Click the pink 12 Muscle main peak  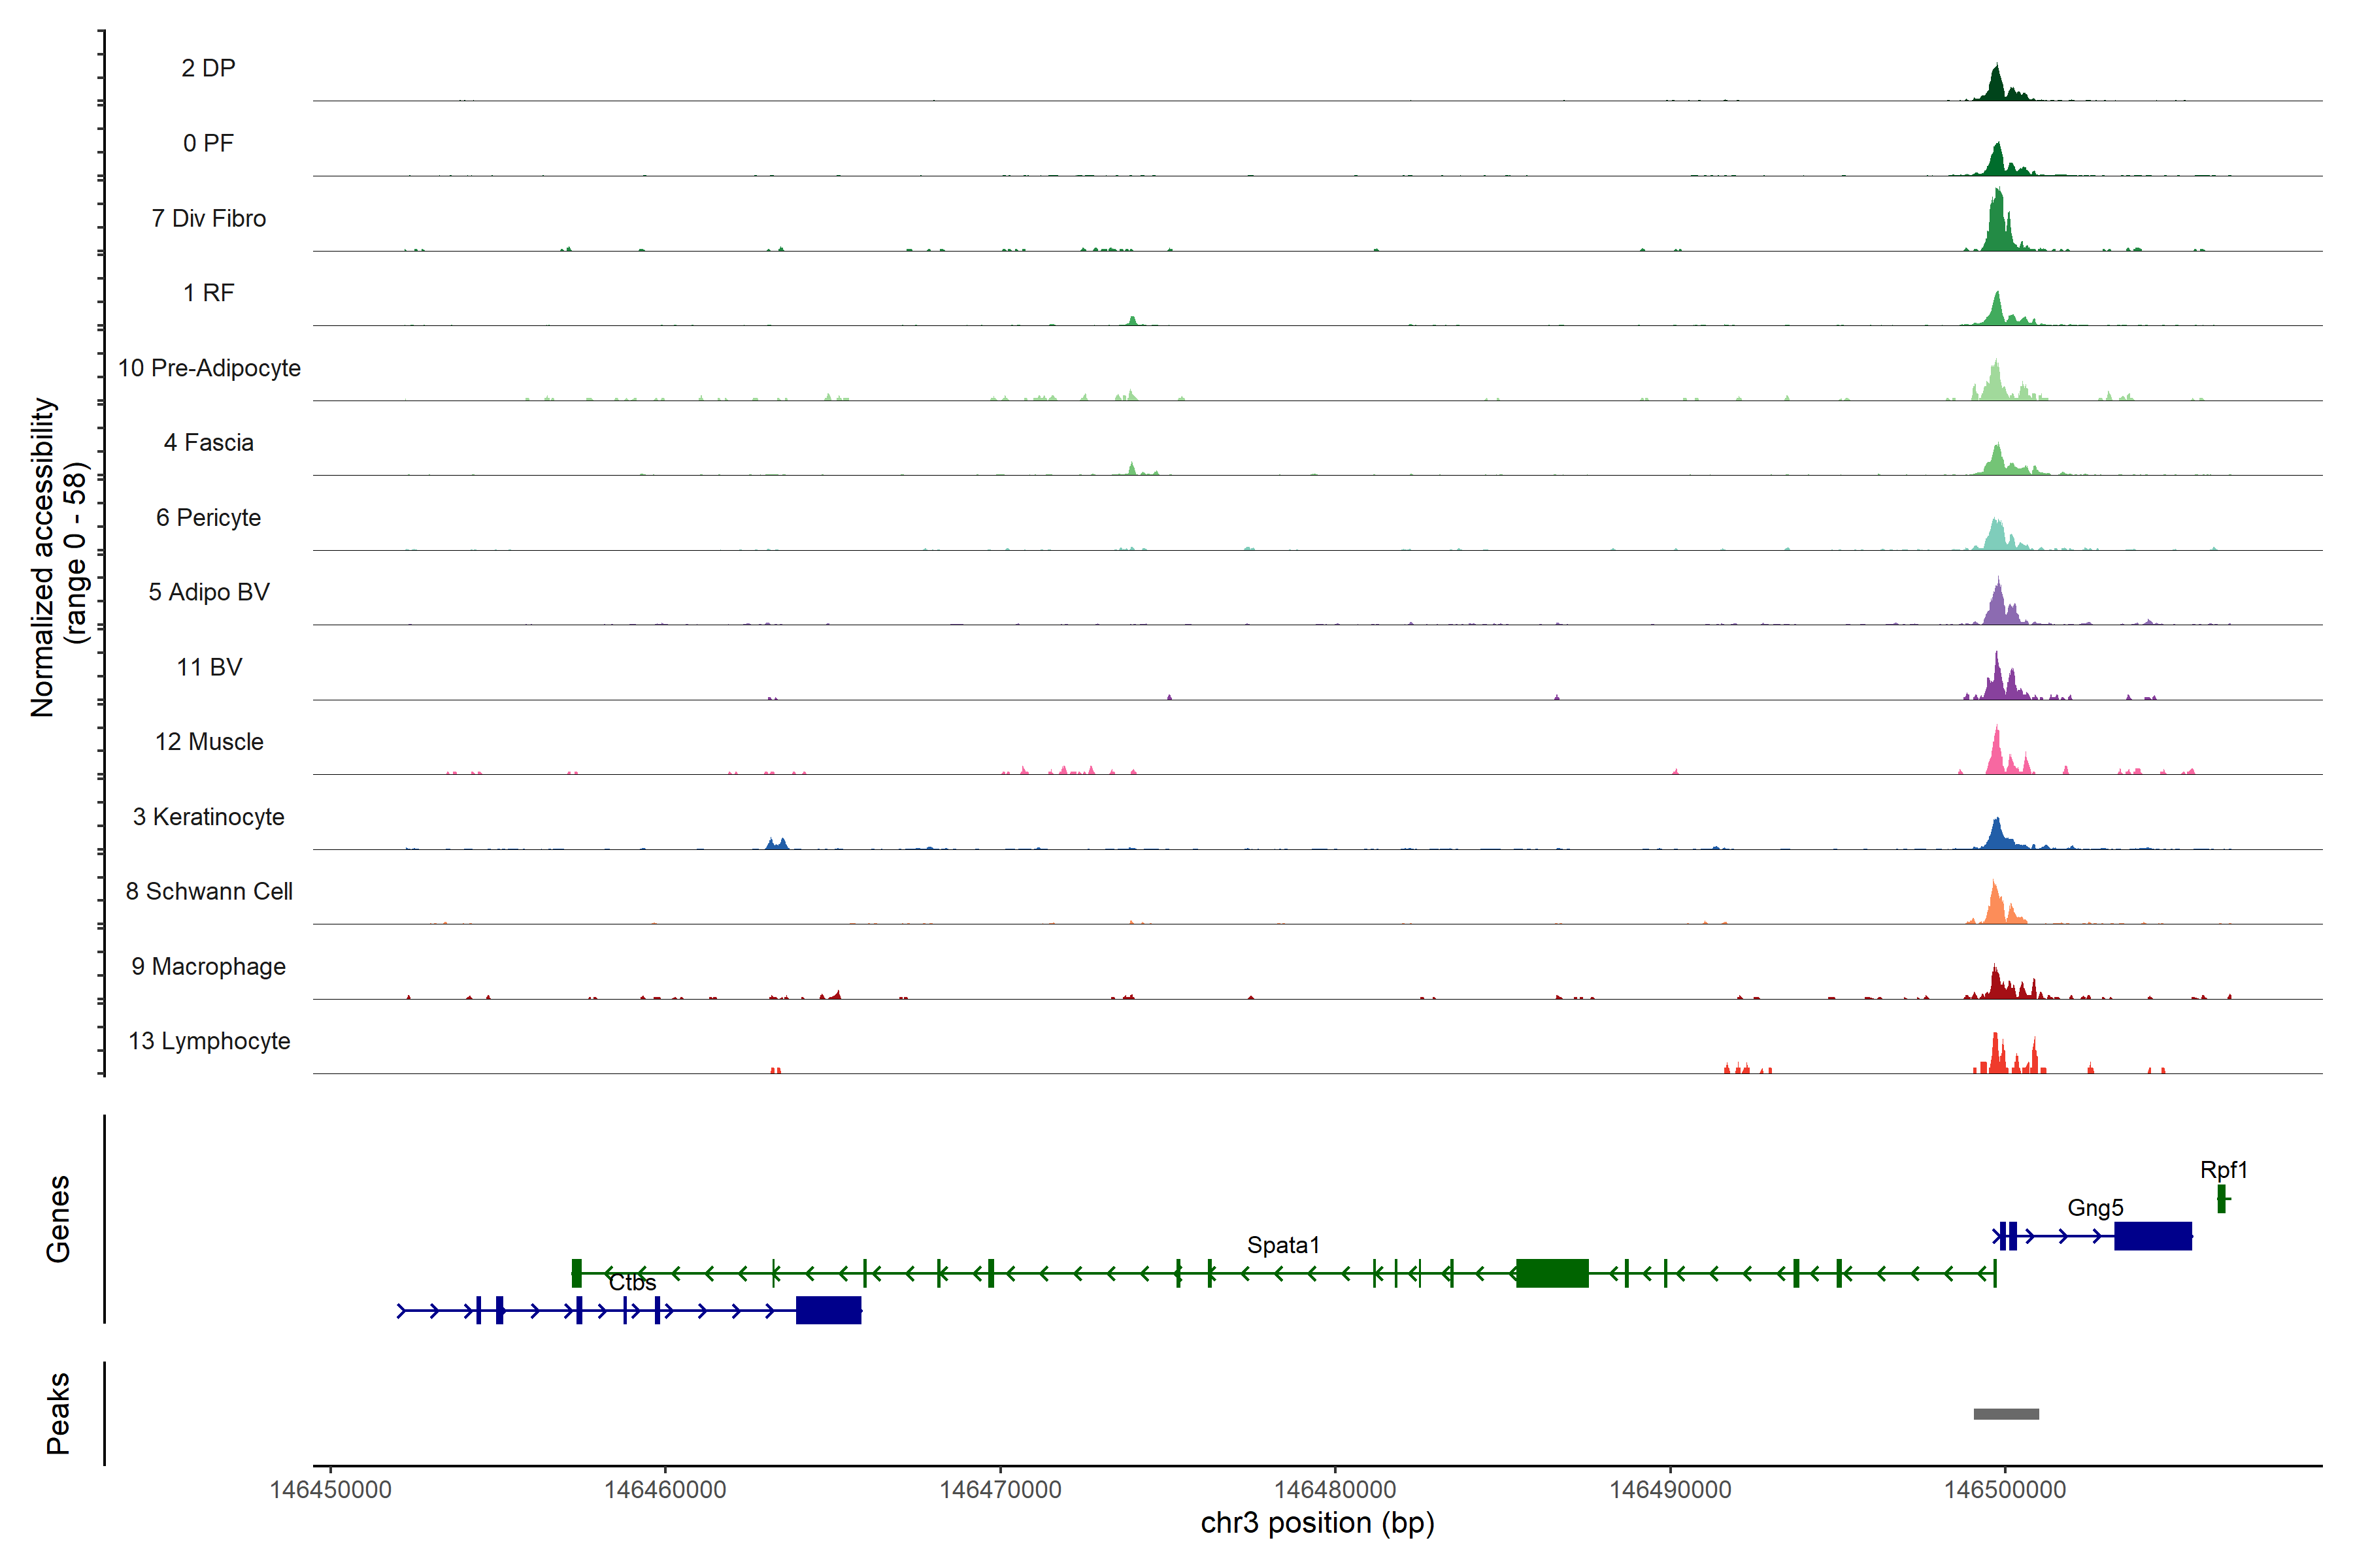[x=1997, y=757]
